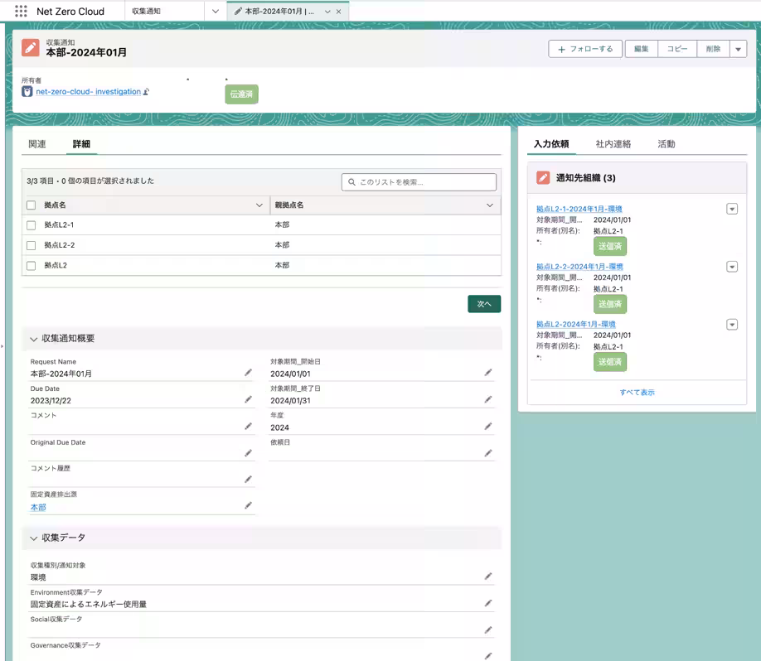Edit the Due Date field via pencil icon
Viewport: 761px width, 661px height.
pyautogui.click(x=248, y=399)
